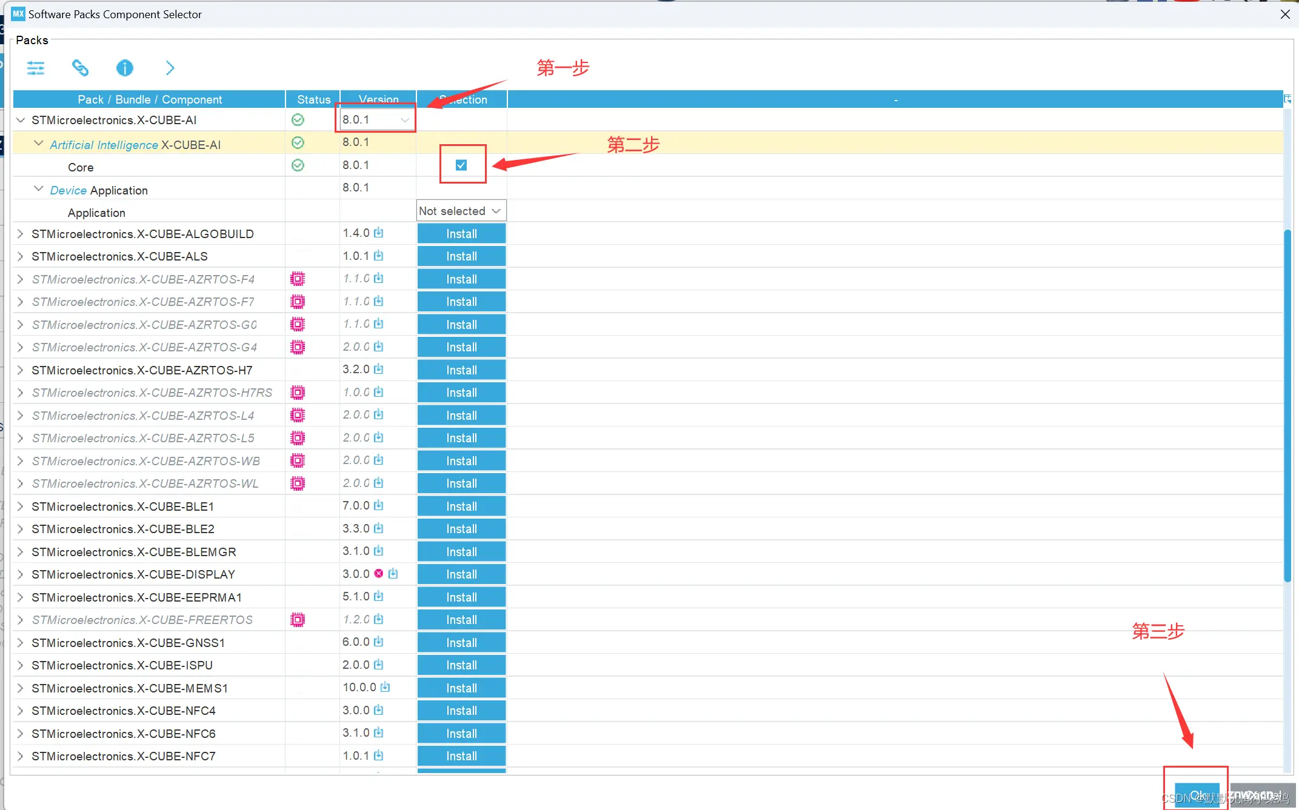This screenshot has width=1299, height=810.
Task: Click pink chip status icon for X-CUBE-FREERTOS
Action: point(298,620)
